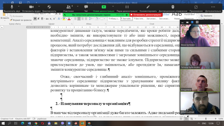Image resolution: width=224 pixels, height=126 pixels.
Task: Select Tetiana Balanovska video thumbnail
Action: 200,58
